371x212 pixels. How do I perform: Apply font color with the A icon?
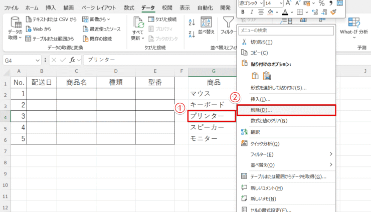point(285,12)
